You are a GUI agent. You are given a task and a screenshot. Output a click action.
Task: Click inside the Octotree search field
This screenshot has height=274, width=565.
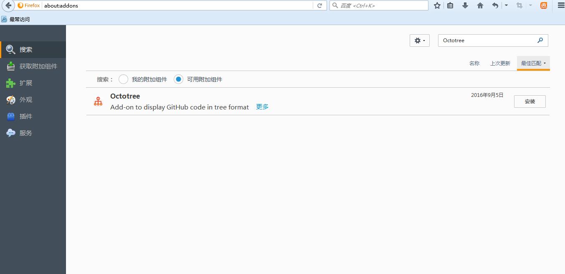click(484, 40)
